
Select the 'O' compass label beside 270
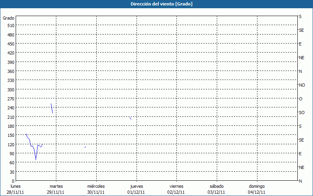click(x=300, y=99)
